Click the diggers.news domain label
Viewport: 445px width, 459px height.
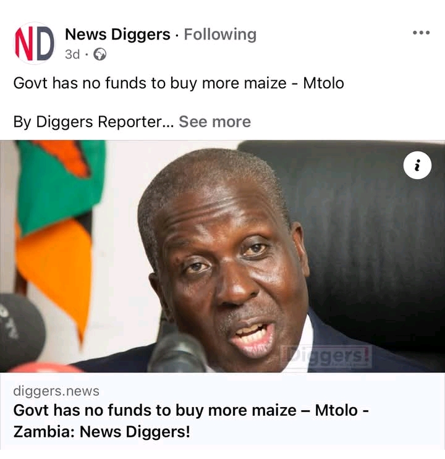(x=56, y=391)
